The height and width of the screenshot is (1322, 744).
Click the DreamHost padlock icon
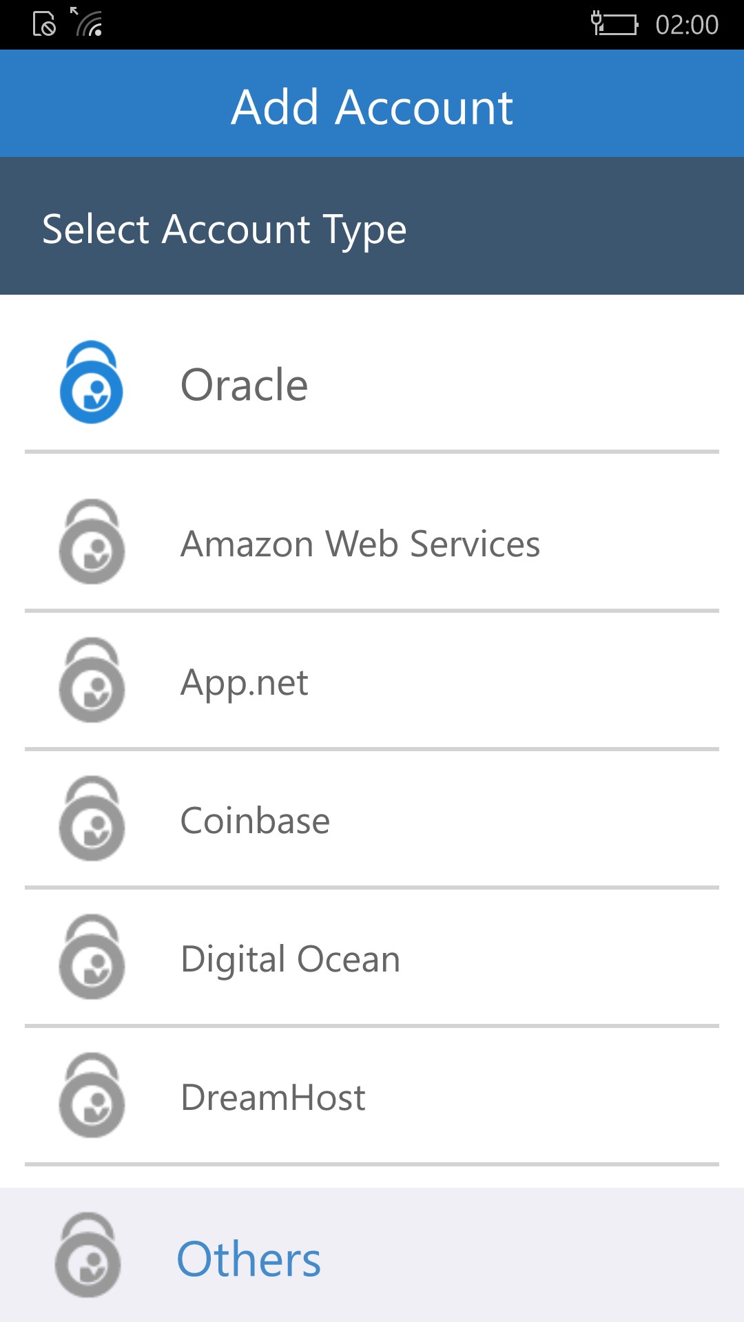(x=91, y=1097)
